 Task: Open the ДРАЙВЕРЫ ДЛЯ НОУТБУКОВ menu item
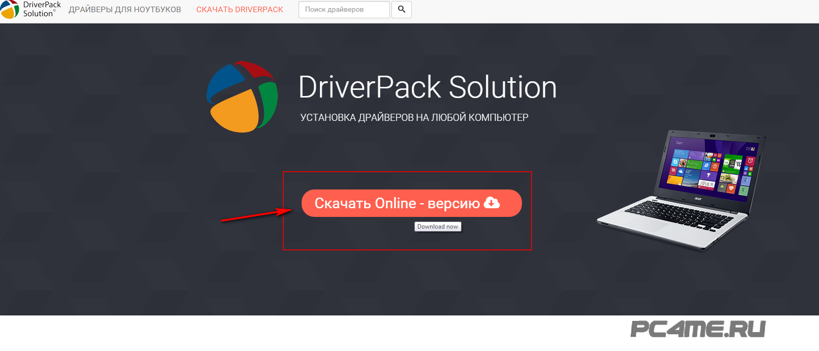click(x=125, y=10)
